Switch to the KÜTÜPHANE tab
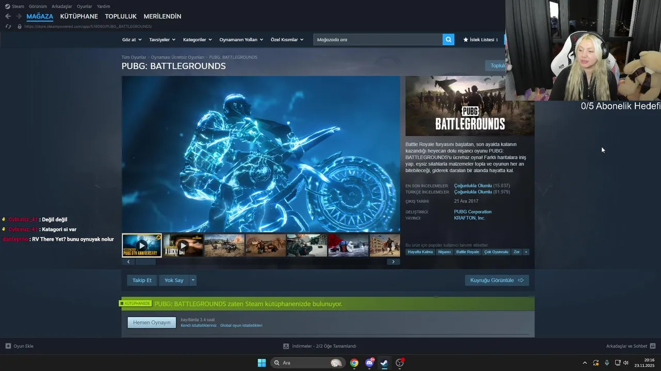661x371 pixels. 79,16
